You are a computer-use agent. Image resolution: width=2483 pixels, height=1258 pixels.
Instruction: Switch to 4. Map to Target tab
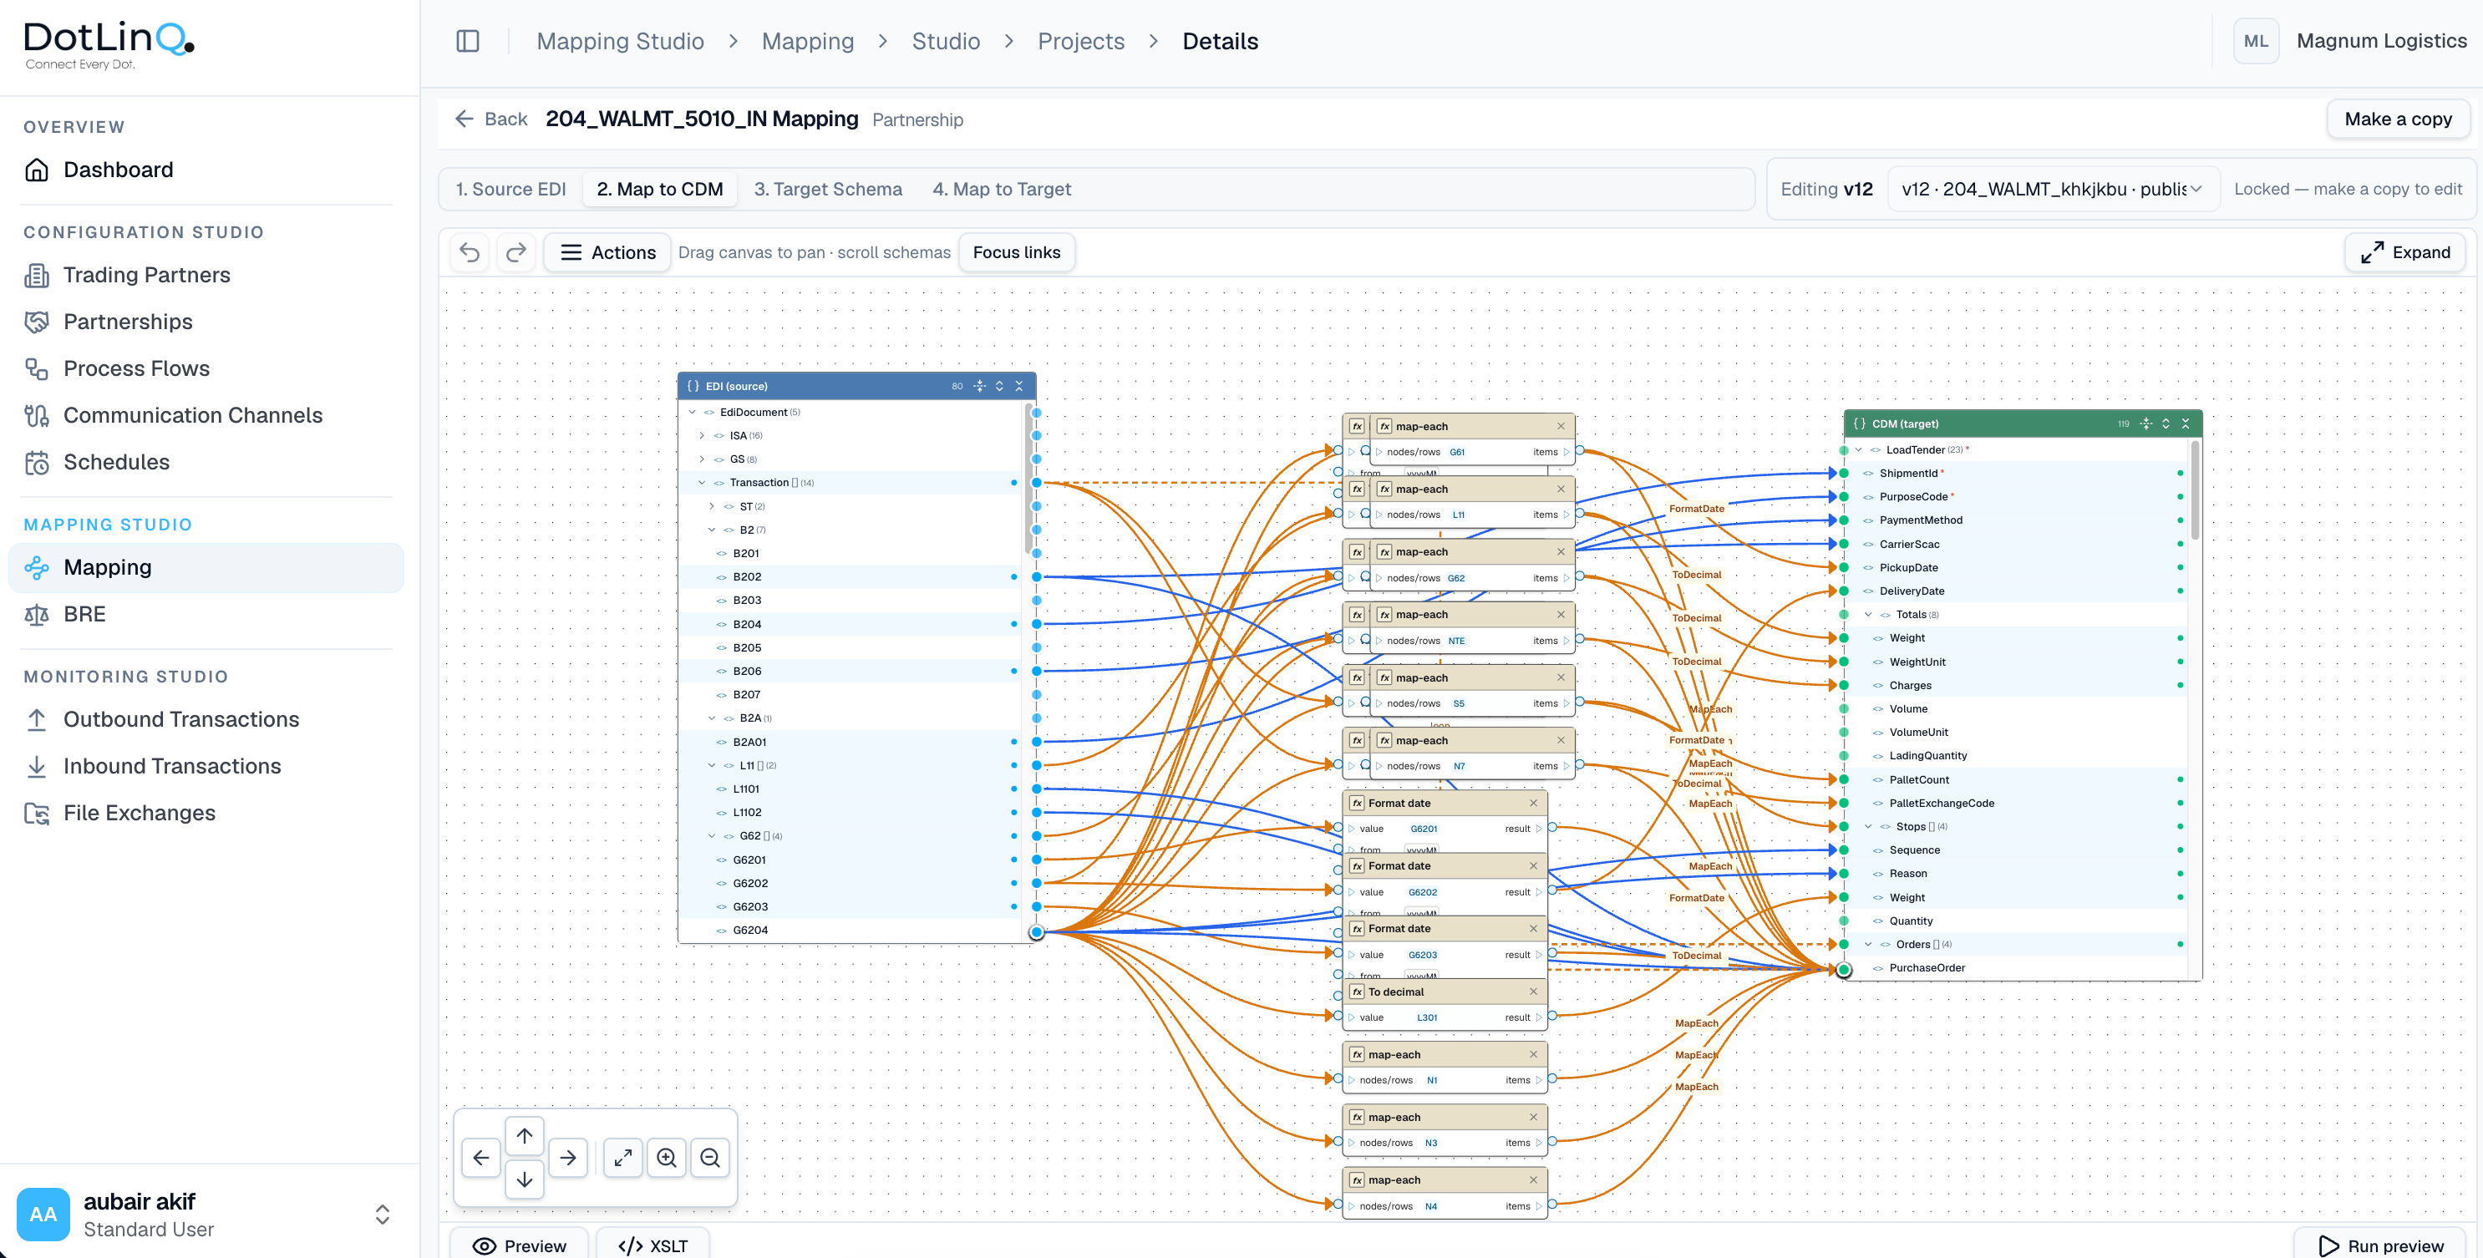(1002, 189)
